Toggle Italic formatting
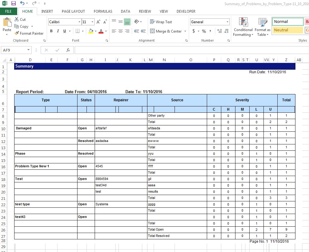The height and width of the screenshot is (252, 309). coord(58,31)
